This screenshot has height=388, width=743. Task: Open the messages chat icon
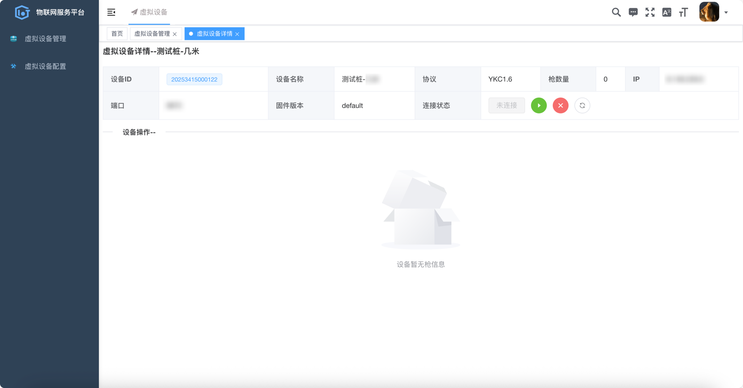pyautogui.click(x=633, y=12)
